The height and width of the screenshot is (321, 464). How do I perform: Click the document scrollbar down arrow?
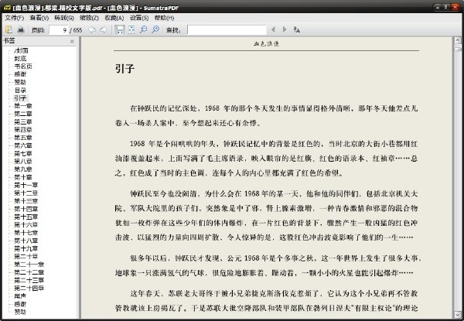tap(458, 314)
